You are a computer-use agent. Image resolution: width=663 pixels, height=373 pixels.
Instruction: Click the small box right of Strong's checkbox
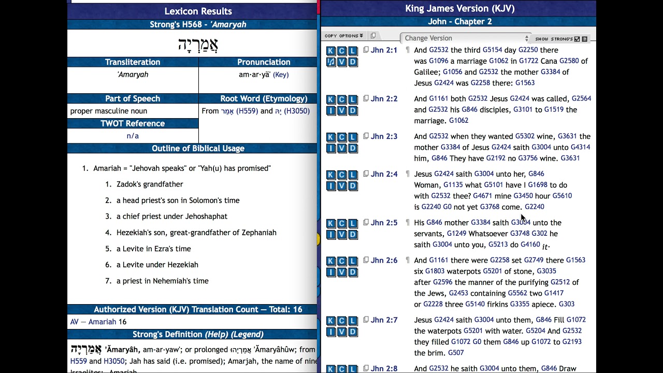[585, 39]
